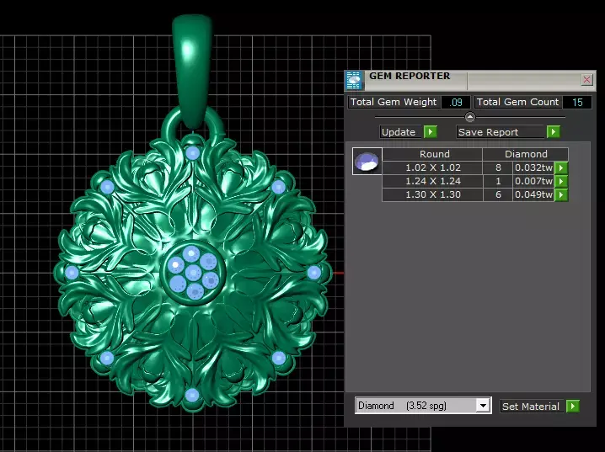Click the Update label button
This screenshot has height=452, width=605.
pos(401,132)
